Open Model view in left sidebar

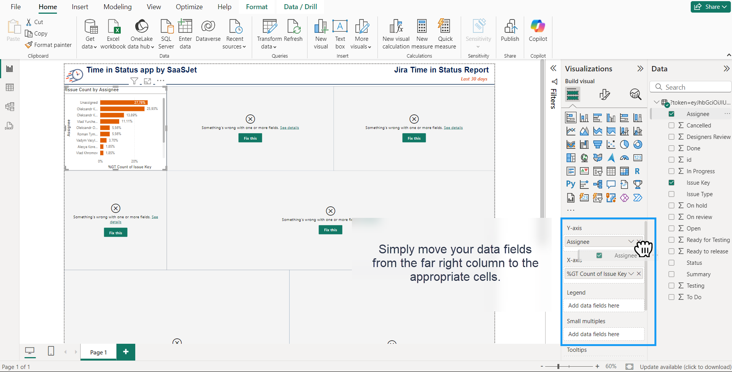[10, 106]
